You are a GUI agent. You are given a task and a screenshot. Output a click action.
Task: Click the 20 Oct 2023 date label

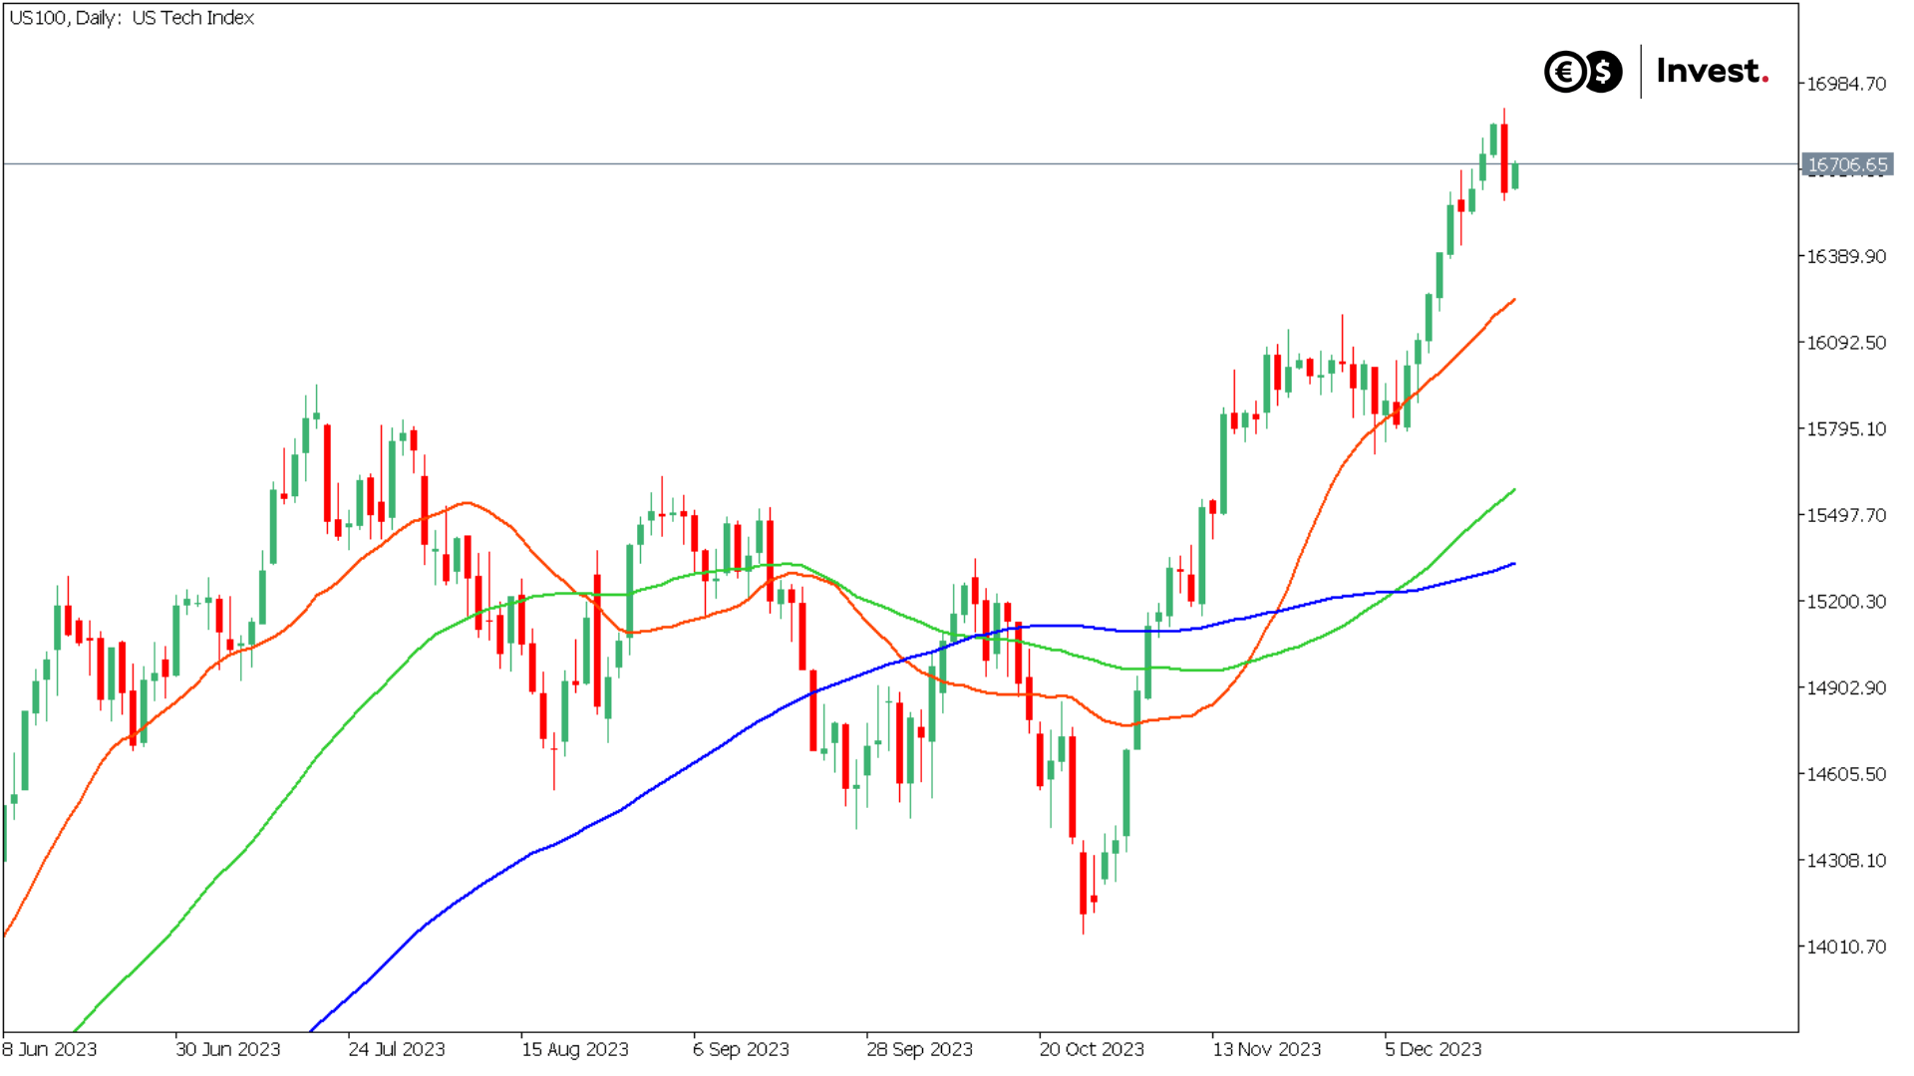coord(1092,1049)
